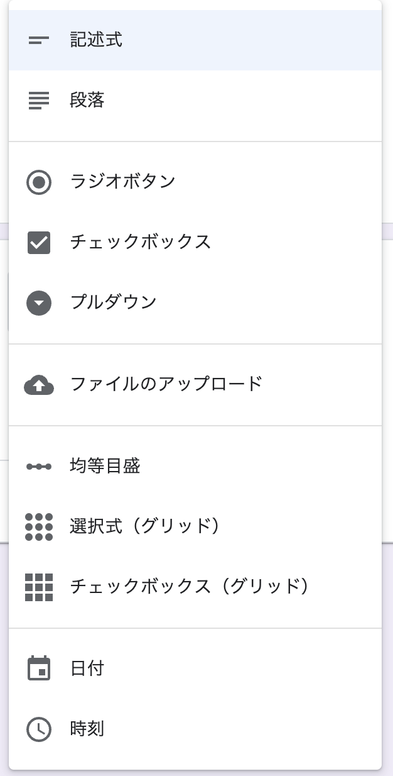Click the checkbox icon next to チェックボックス
This screenshot has height=776, width=393.
[38, 242]
